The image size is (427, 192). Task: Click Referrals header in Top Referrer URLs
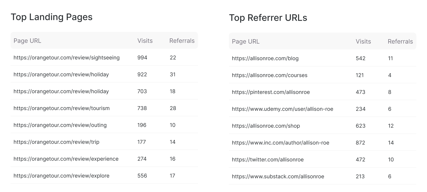[x=400, y=41]
